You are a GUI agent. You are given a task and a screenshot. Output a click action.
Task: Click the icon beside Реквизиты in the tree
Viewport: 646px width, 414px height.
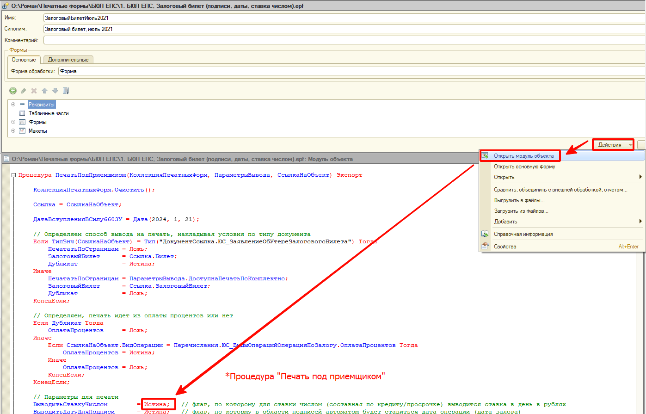pyautogui.click(x=22, y=105)
